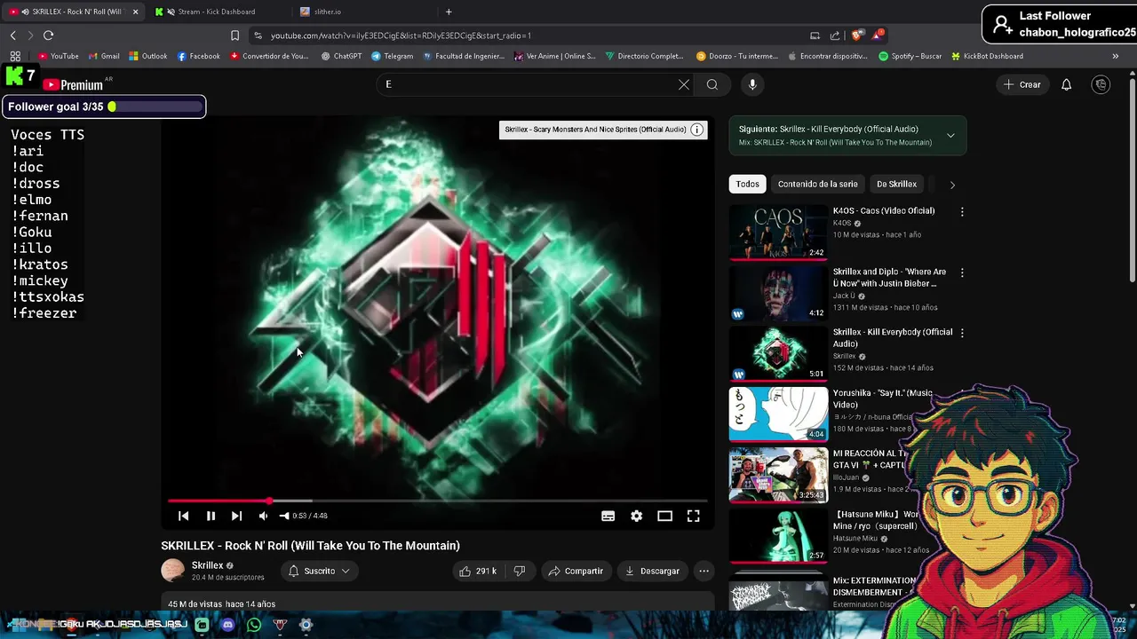Open the Spotify – Buscar bookmark
This screenshot has width=1137, height=639.
click(910, 56)
